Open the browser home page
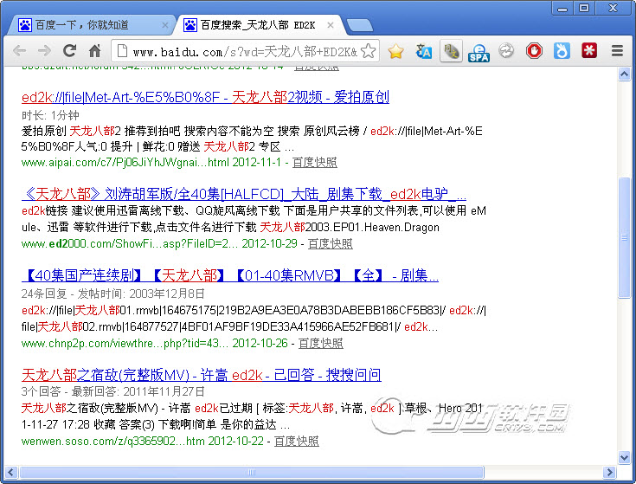The width and height of the screenshot is (636, 484). pyautogui.click(x=94, y=51)
